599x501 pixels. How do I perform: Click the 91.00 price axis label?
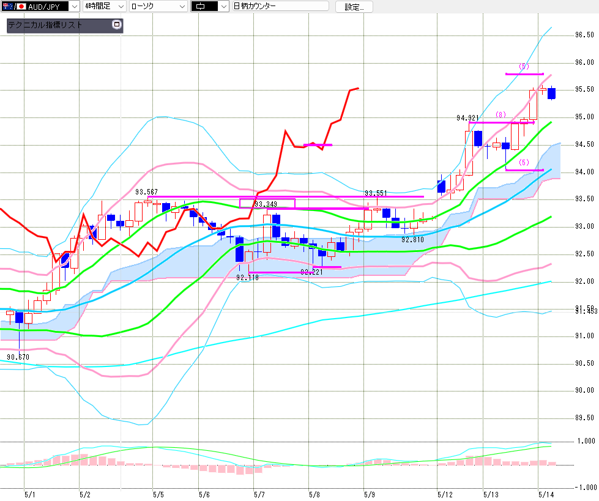[584, 336]
